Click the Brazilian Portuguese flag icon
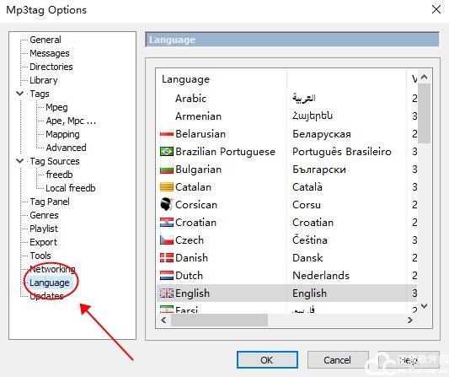449x377 pixels. (166, 151)
